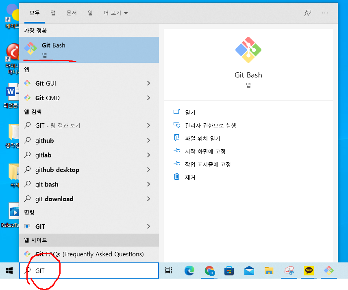Expand GIT command chevron
Image resolution: width=348 pixels, height=290 pixels.
click(149, 226)
